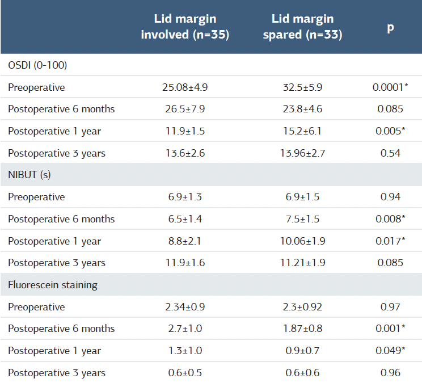422x387 pixels.
Task: Click the value 6.9±1.5
Action: pyautogui.click(x=302, y=197)
